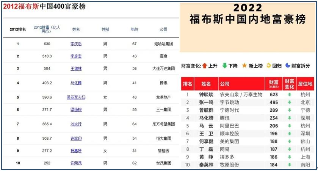Click the red 姓名 header in 2022 table

pos(206,83)
